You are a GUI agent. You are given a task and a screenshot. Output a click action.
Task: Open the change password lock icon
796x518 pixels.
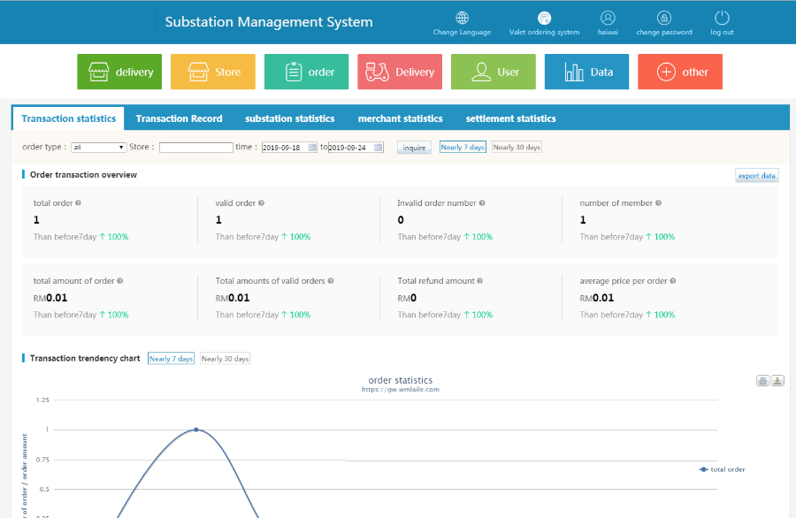pos(664,18)
